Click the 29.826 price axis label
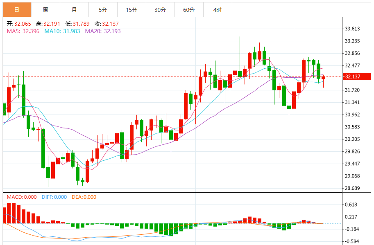This screenshot has width=374, height=245. click(352, 151)
